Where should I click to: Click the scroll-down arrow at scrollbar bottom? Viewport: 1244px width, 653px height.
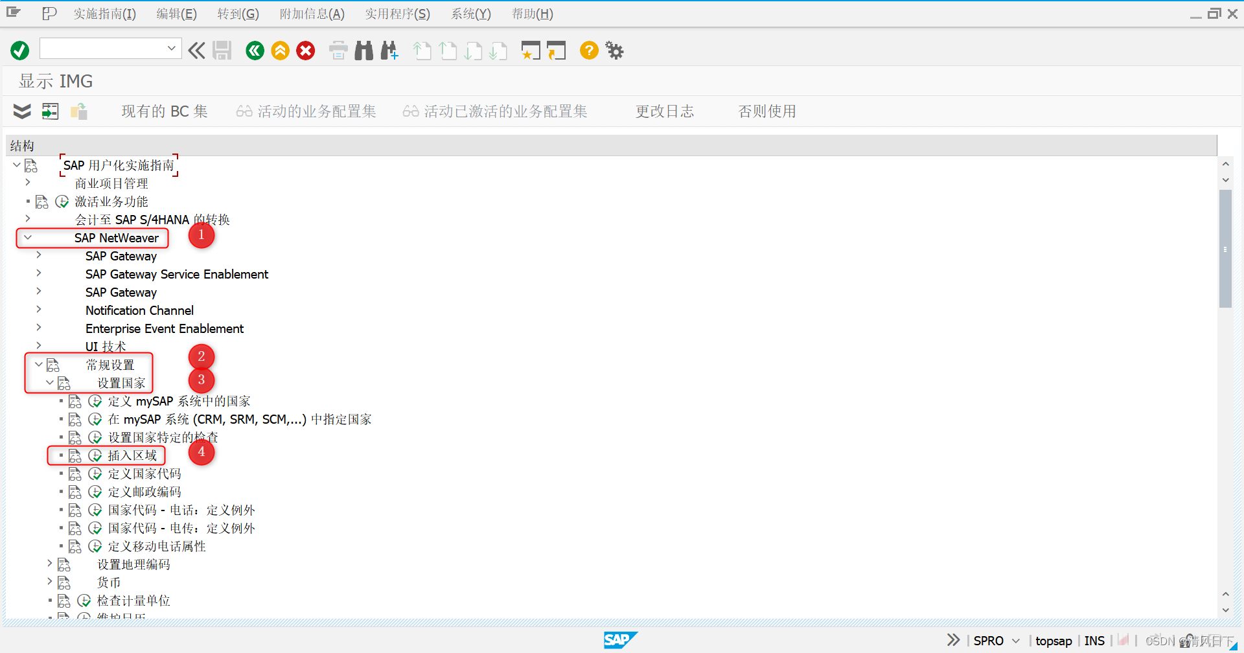pos(1225,610)
